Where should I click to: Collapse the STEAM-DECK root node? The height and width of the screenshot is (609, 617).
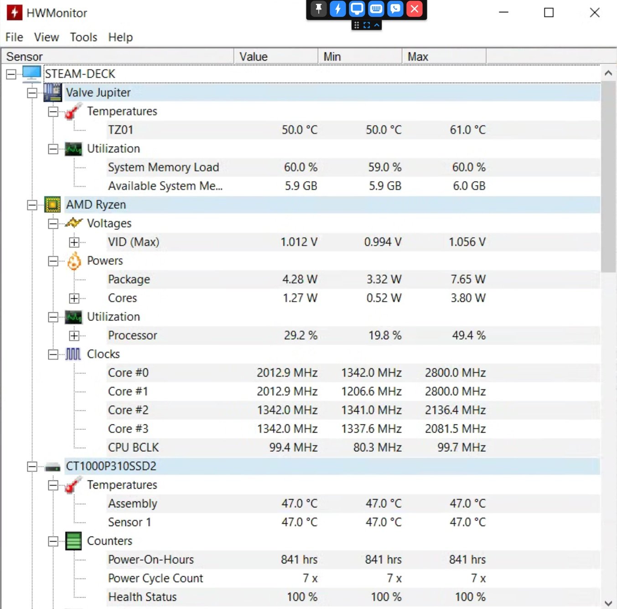pyautogui.click(x=11, y=74)
